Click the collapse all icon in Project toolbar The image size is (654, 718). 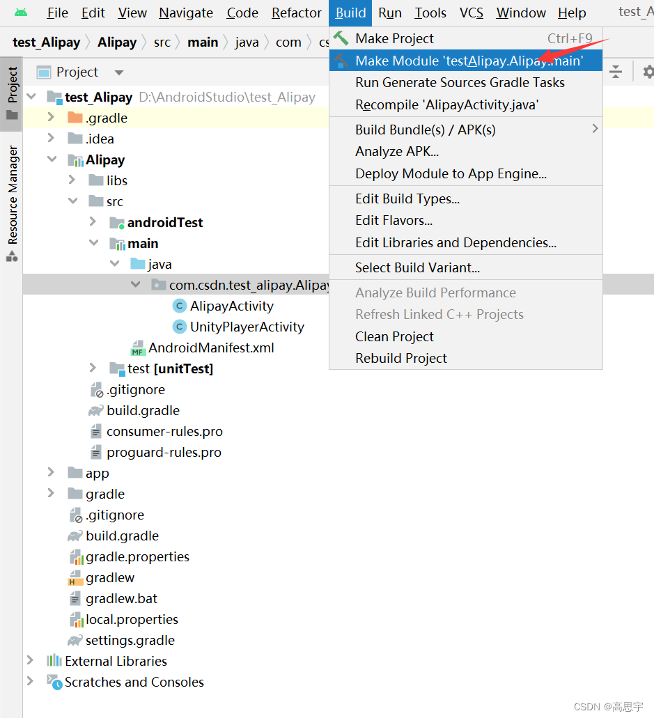pos(616,72)
